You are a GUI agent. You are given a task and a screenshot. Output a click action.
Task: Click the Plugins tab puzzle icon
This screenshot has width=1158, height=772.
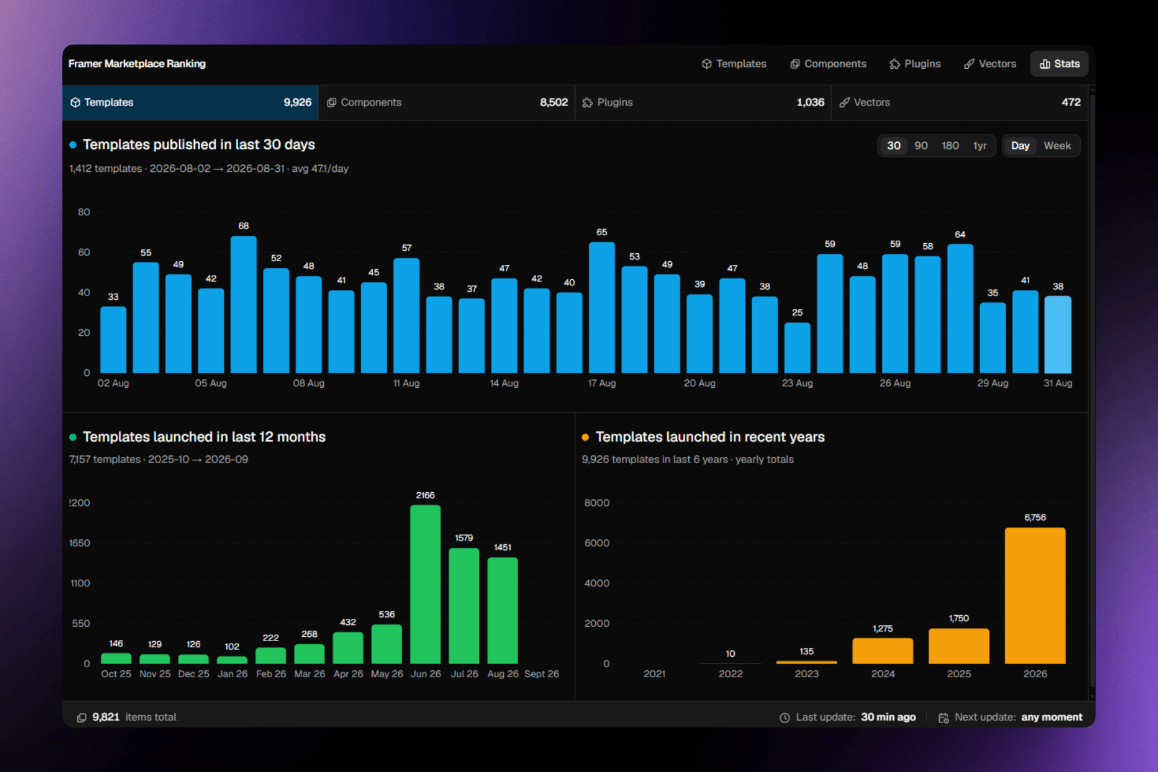(588, 103)
